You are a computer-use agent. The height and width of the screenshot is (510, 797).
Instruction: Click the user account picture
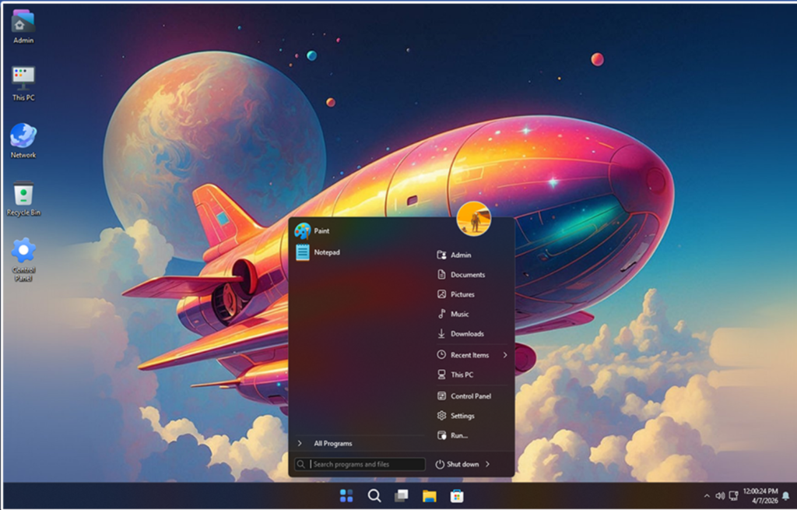tap(473, 218)
